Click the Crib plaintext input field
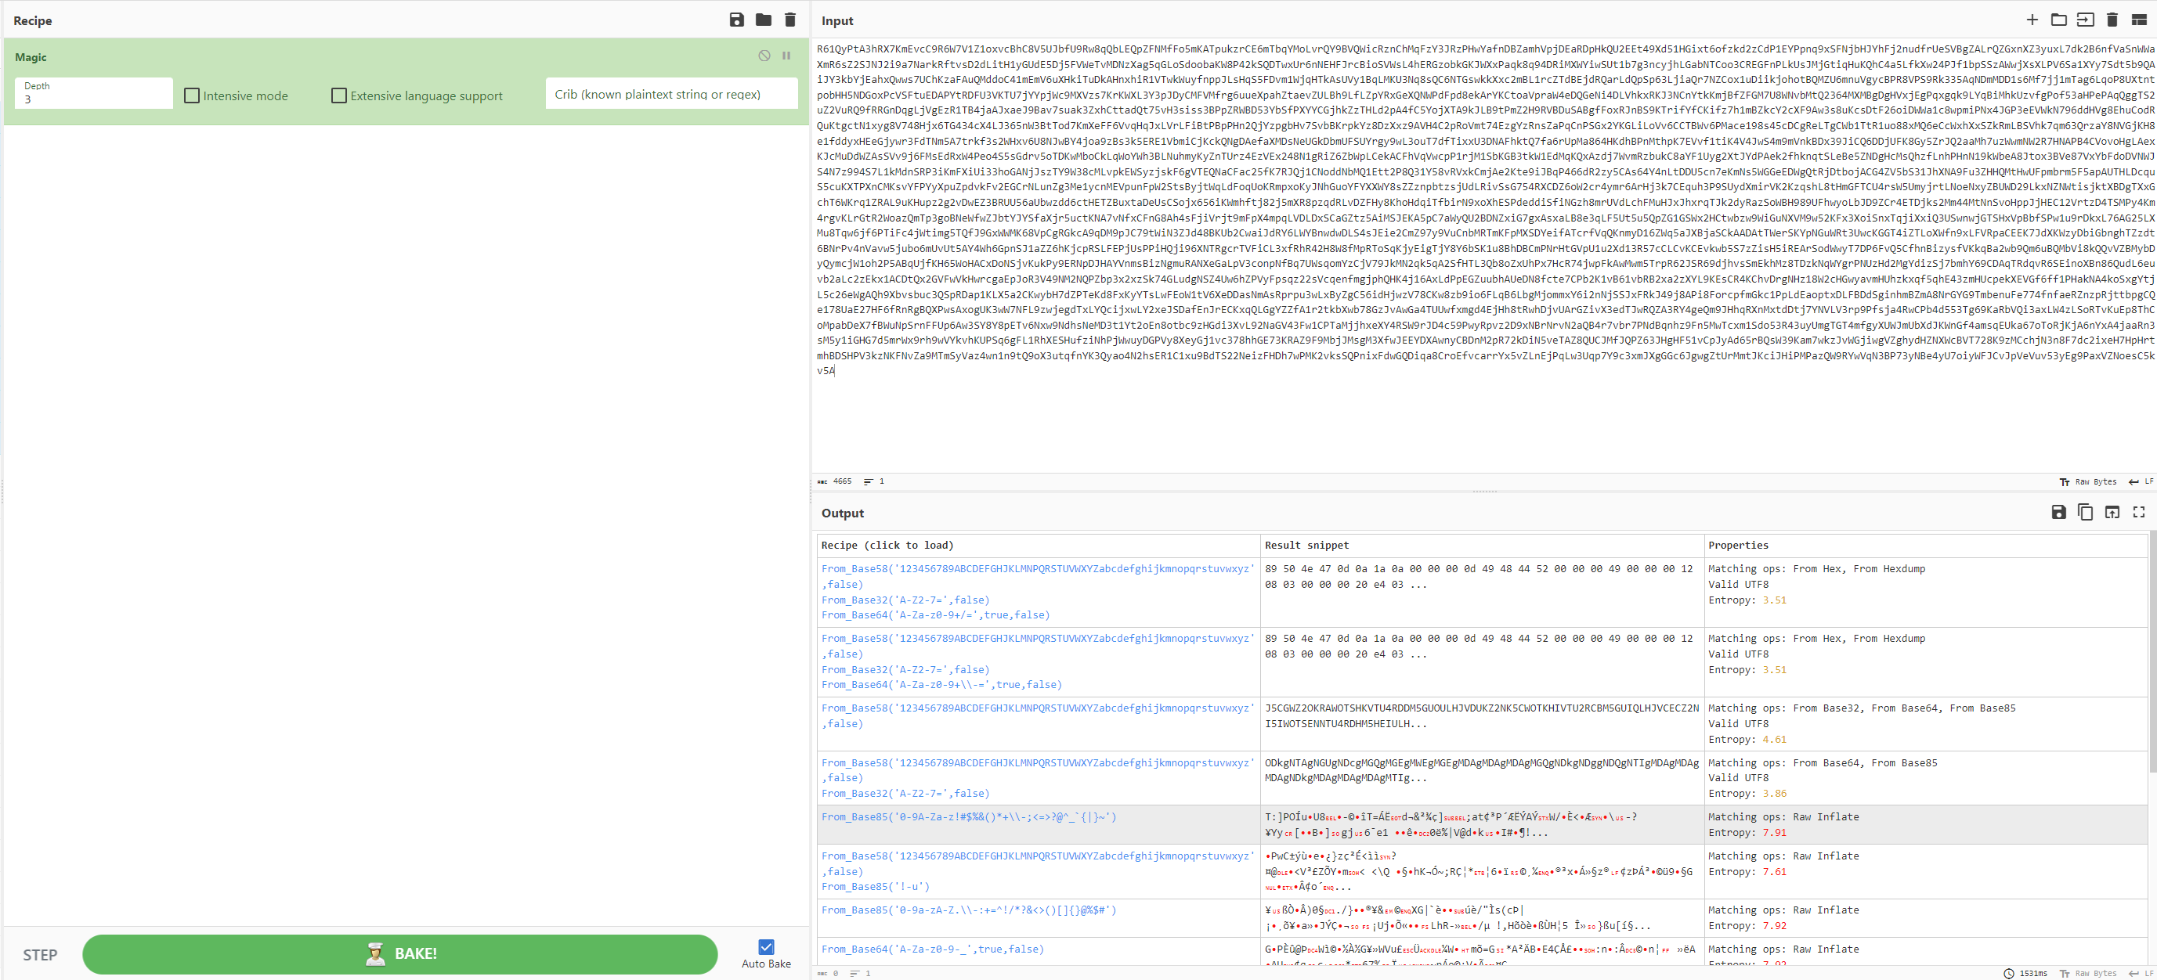The image size is (2157, 980). (x=670, y=94)
